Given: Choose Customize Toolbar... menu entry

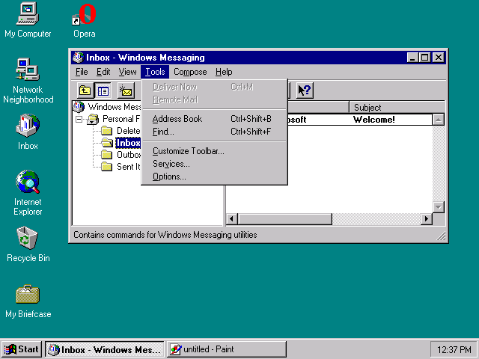Looking at the screenshot, I should click(215, 151).
